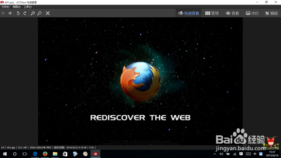Open Task View on taskbar
The width and height of the screenshot is (281, 158).
pyautogui.click(x=24, y=154)
